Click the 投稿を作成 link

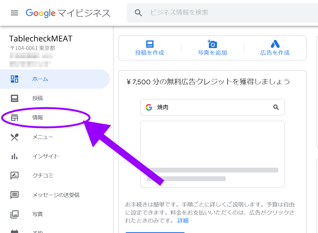click(150, 53)
